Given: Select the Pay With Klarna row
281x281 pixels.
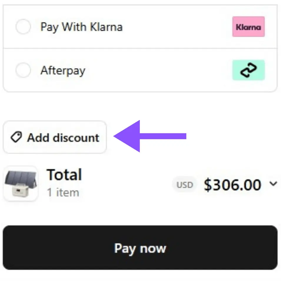Looking at the screenshot, I should coord(118,27).
